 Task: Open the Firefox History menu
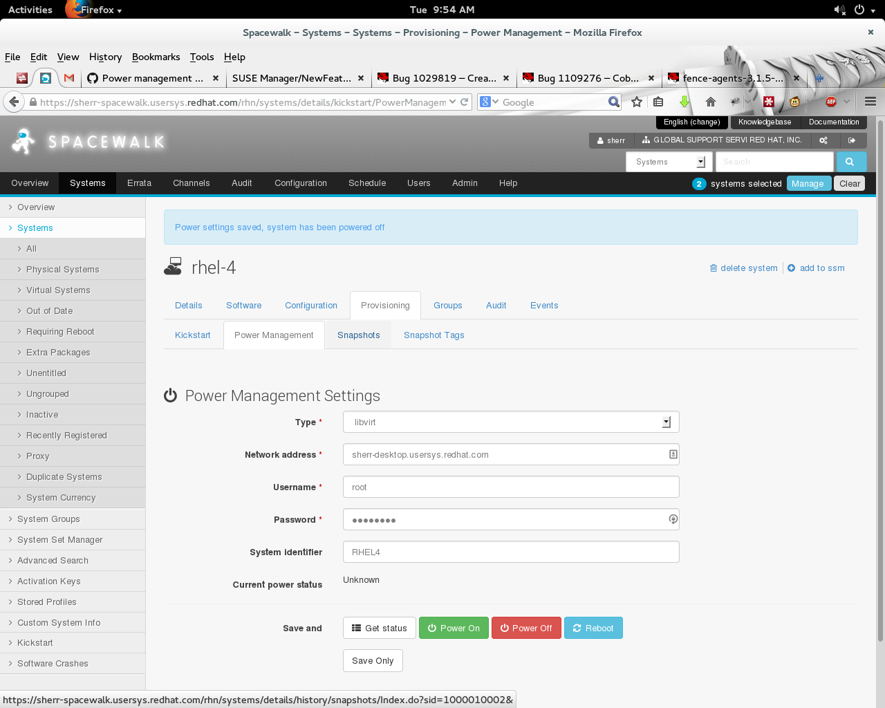pyautogui.click(x=105, y=57)
